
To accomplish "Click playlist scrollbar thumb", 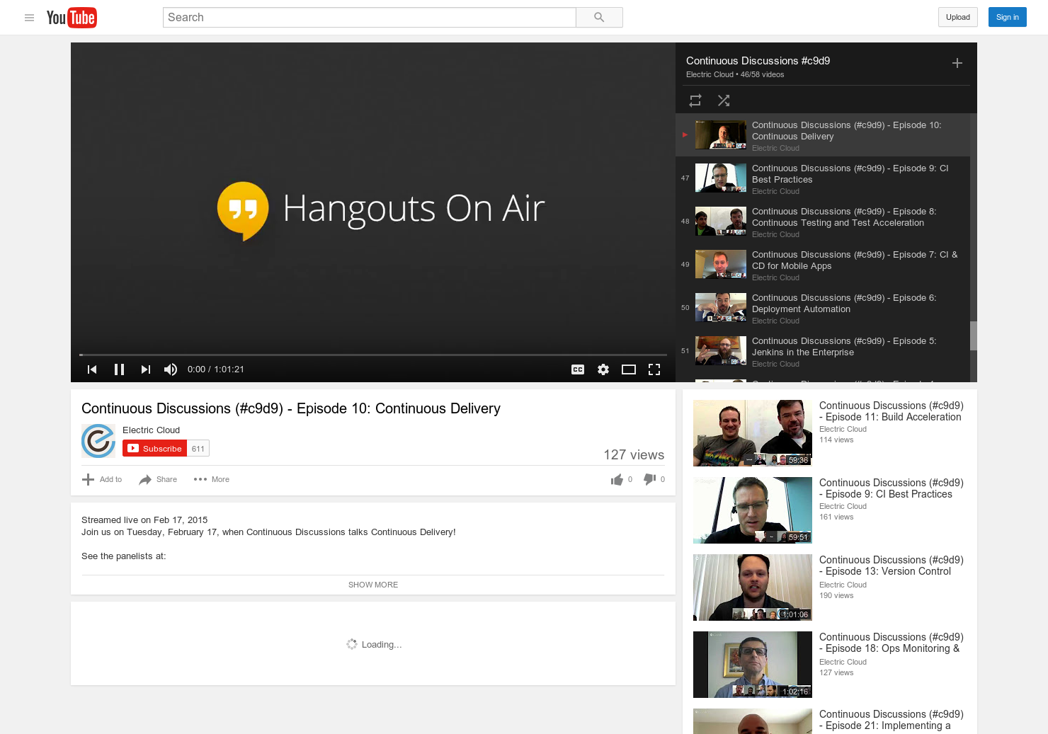I will tap(974, 336).
